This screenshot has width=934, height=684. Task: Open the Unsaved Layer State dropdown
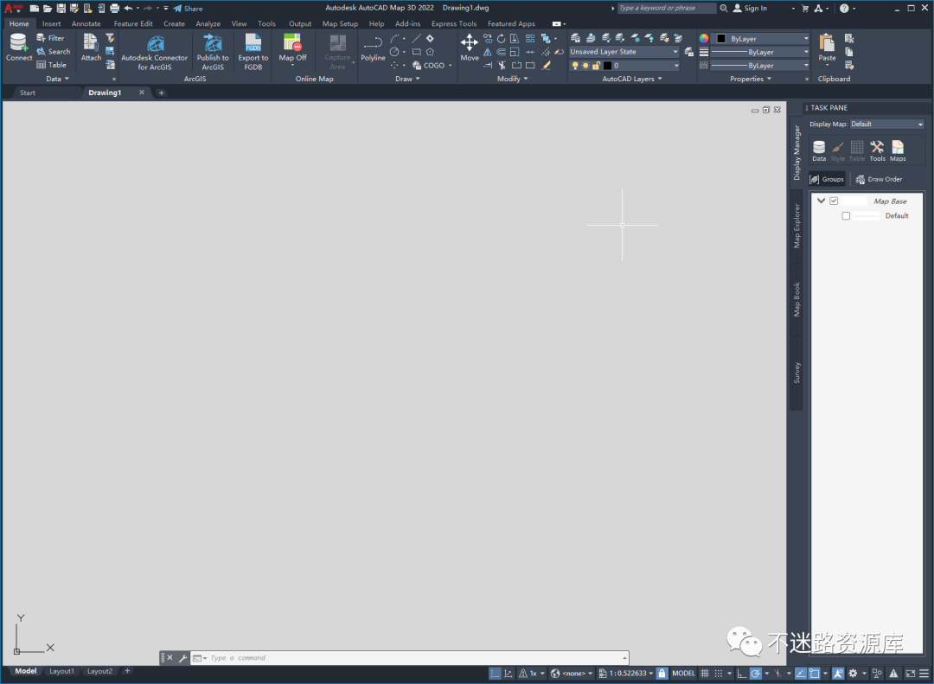(624, 52)
